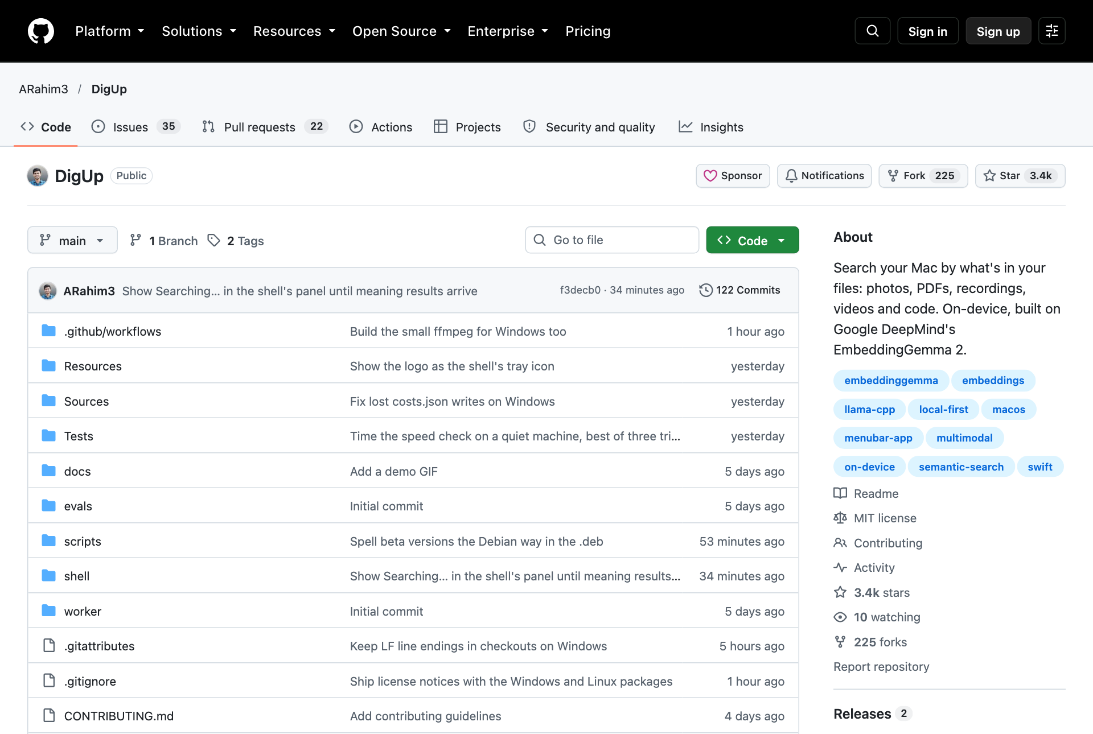Click the Sponsor heart button
Screen dimensions: 1093x734
click(x=733, y=176)
